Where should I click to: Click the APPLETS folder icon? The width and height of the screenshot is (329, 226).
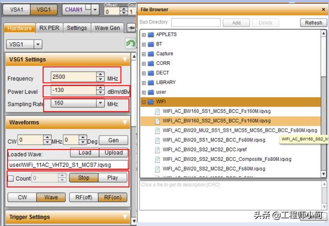[x=151, y=34]
